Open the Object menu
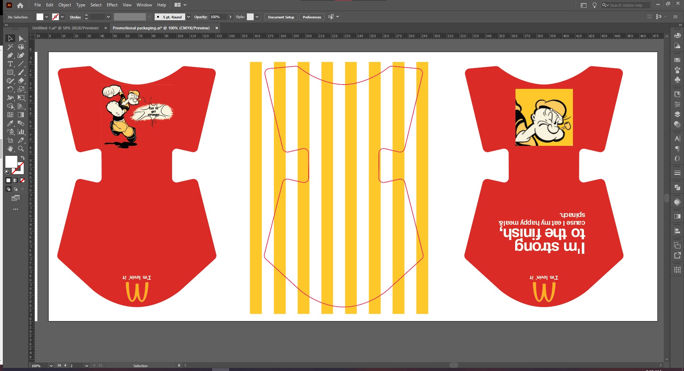The height and width of the screenshot is (371, 684). (x=65, y=5)
